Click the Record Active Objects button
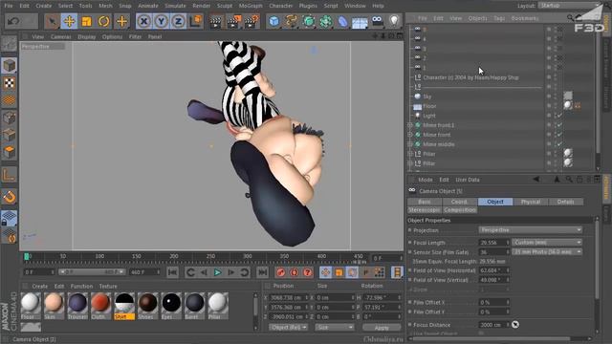 [x=280, y=272]
